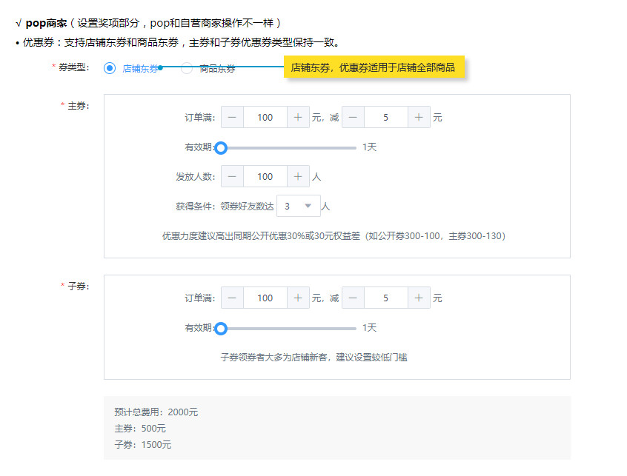Click the yellow 店铺东券 tooltip note

coord(374,67)
